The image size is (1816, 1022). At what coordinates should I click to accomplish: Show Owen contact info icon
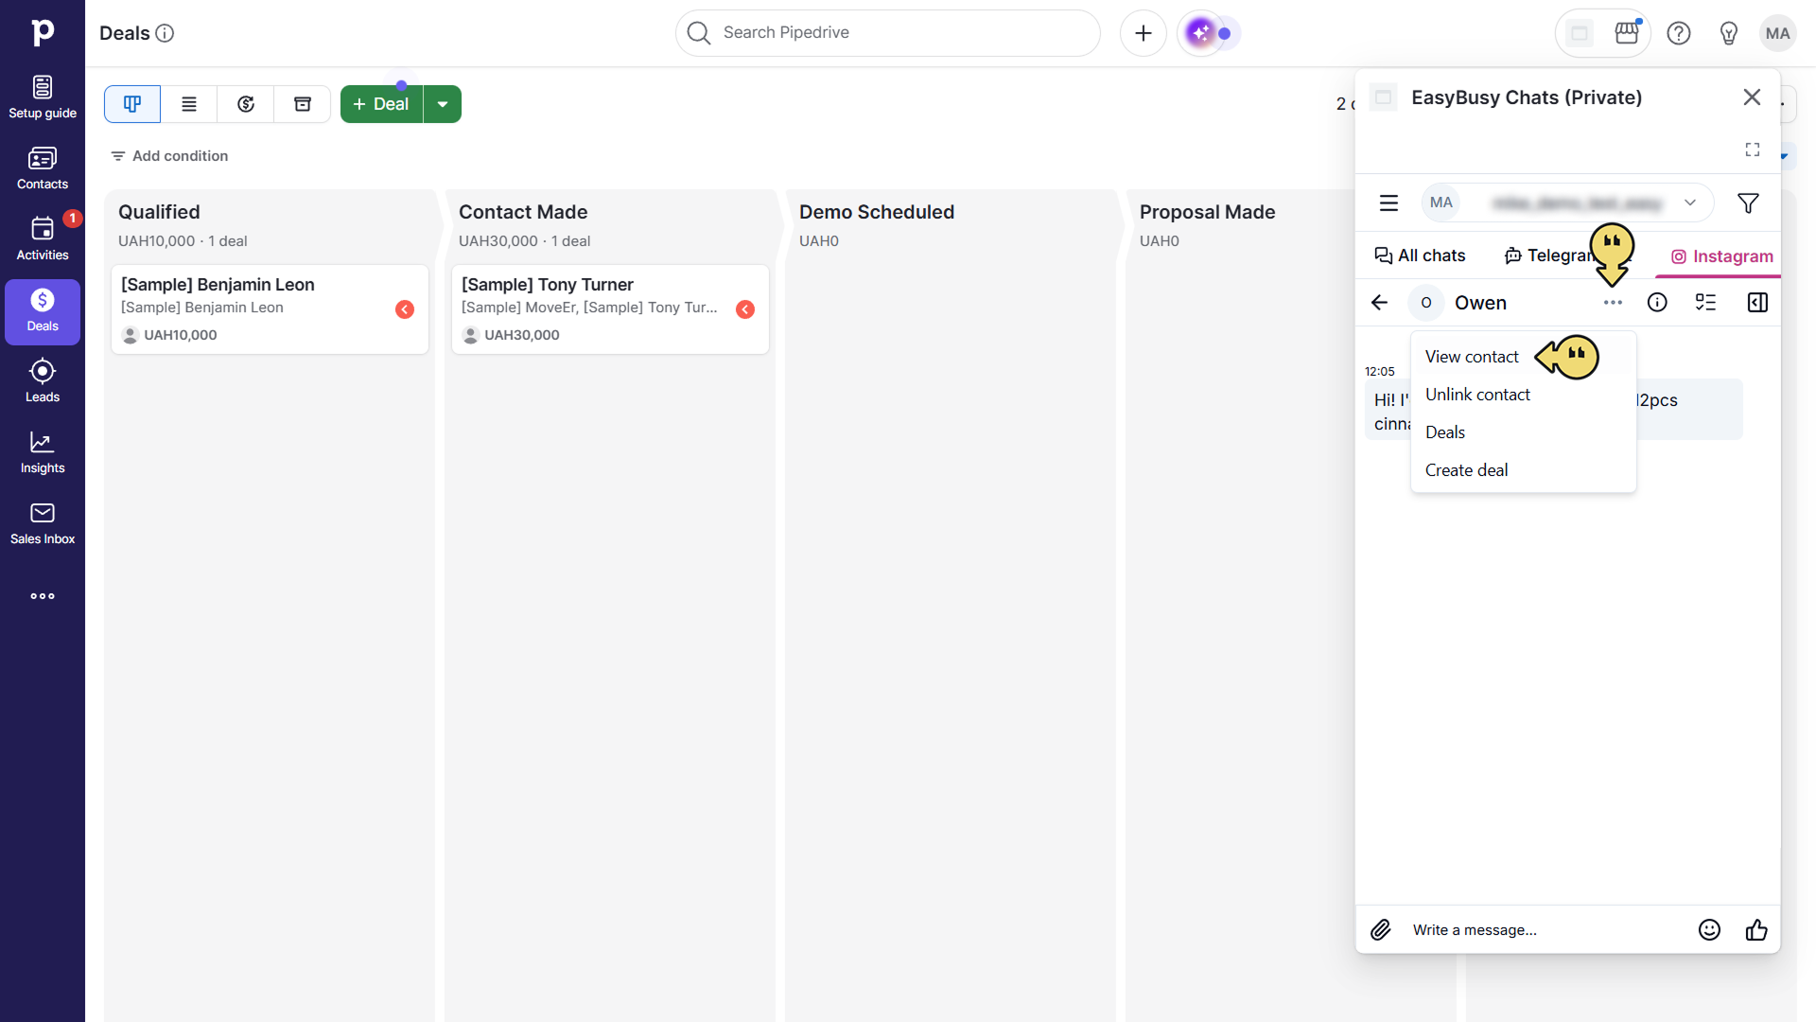point(1657,303)
